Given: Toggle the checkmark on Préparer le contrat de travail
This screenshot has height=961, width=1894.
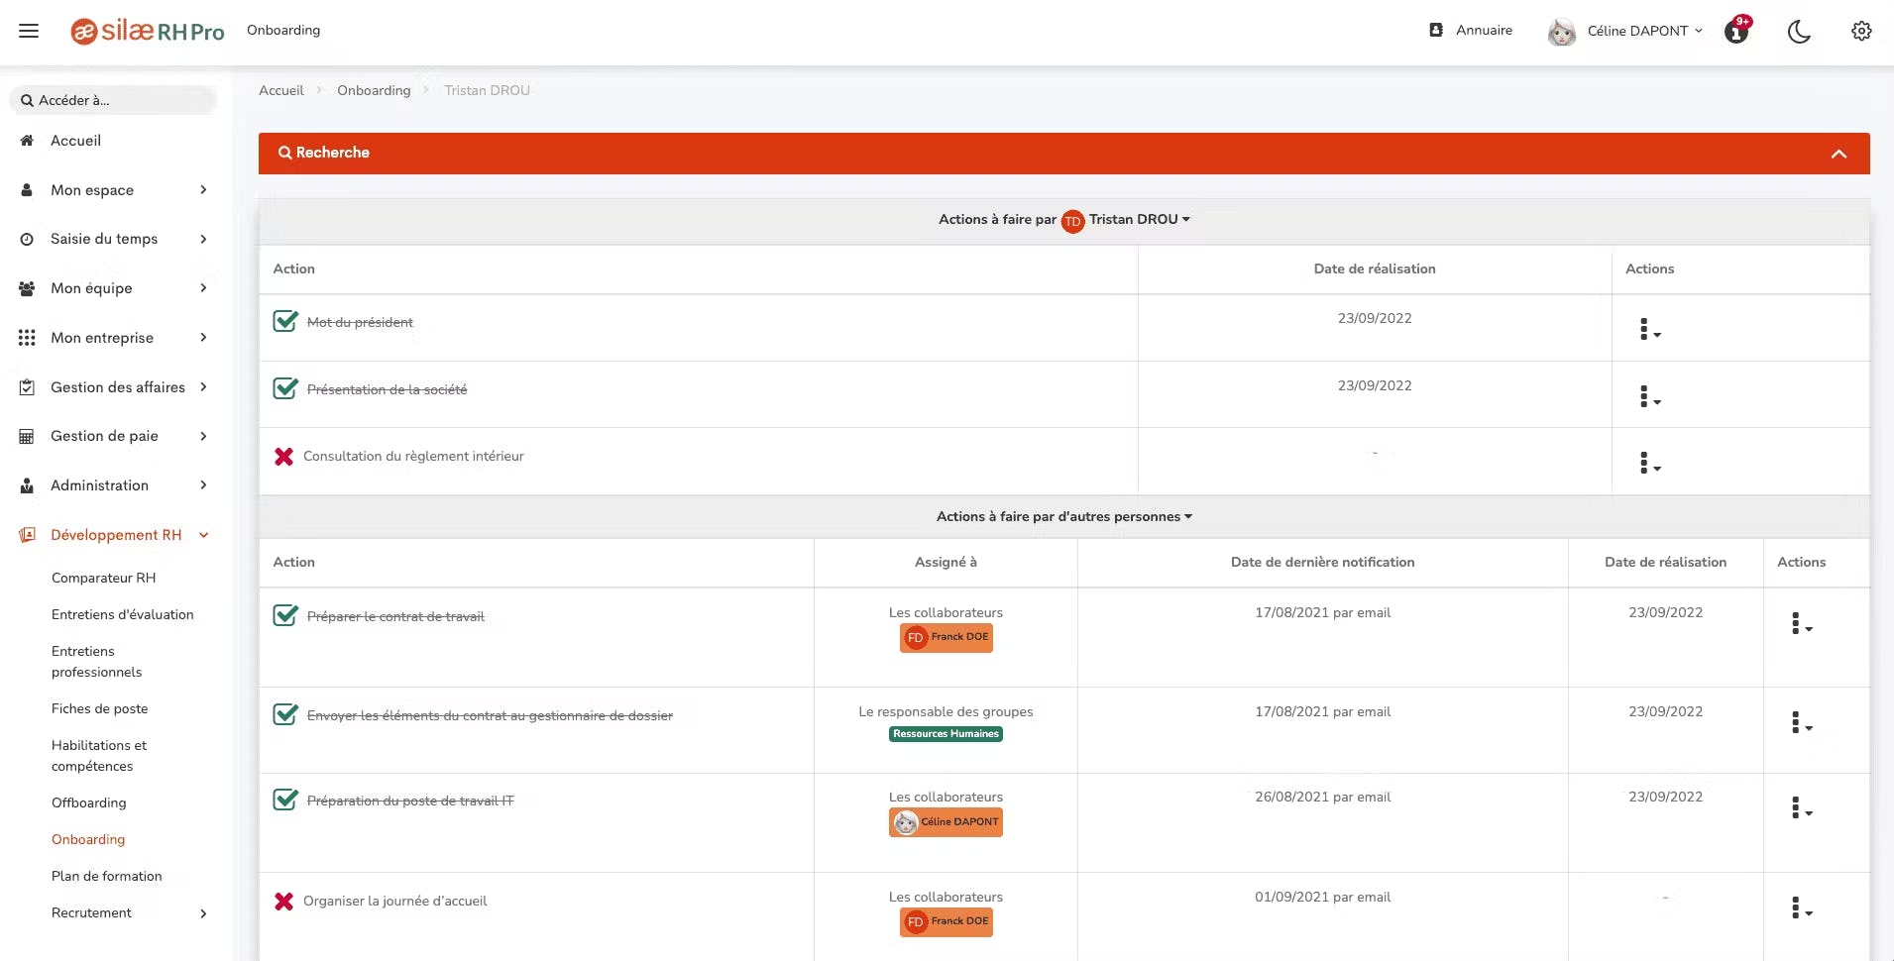Looking at the screenshot, I should [x=284, y=616].
